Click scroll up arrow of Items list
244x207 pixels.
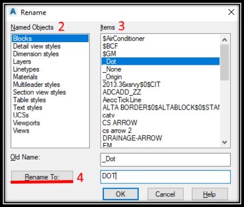click(225, 40)
